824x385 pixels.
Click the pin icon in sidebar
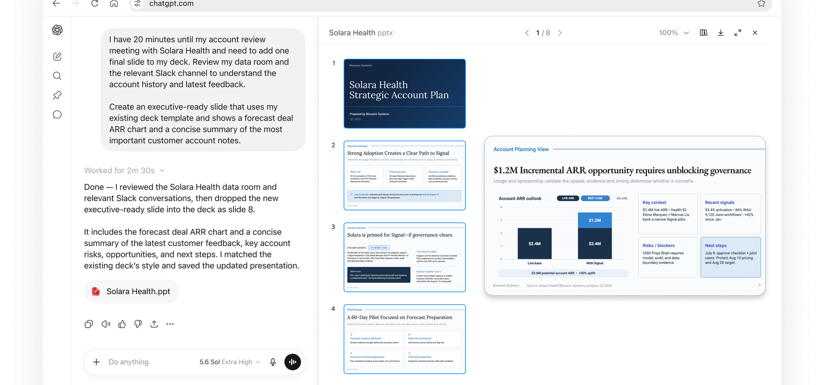point(57,95)
